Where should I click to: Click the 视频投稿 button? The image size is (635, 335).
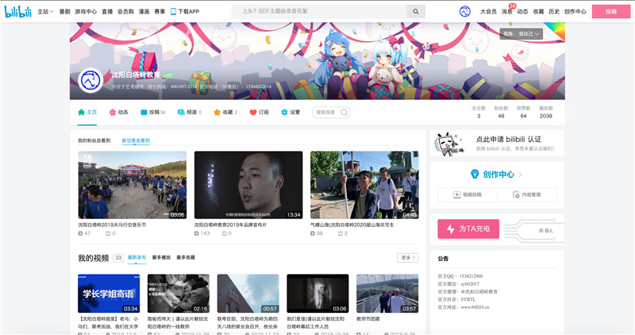click(468, 194)
